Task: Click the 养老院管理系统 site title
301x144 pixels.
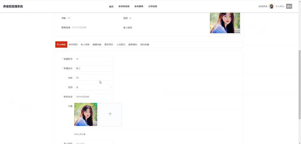Action: point(13,6)
